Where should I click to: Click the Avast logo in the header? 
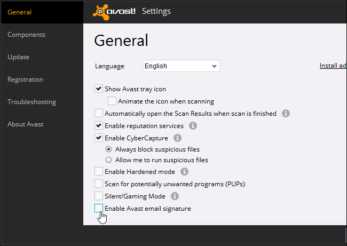pos(114,11)
